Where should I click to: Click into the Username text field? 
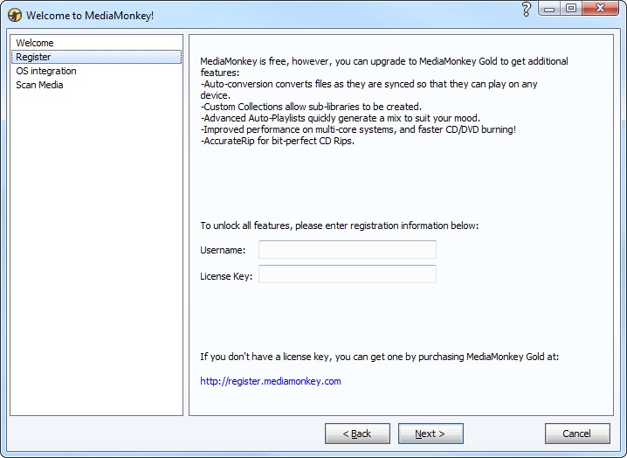tap(347, 250)
